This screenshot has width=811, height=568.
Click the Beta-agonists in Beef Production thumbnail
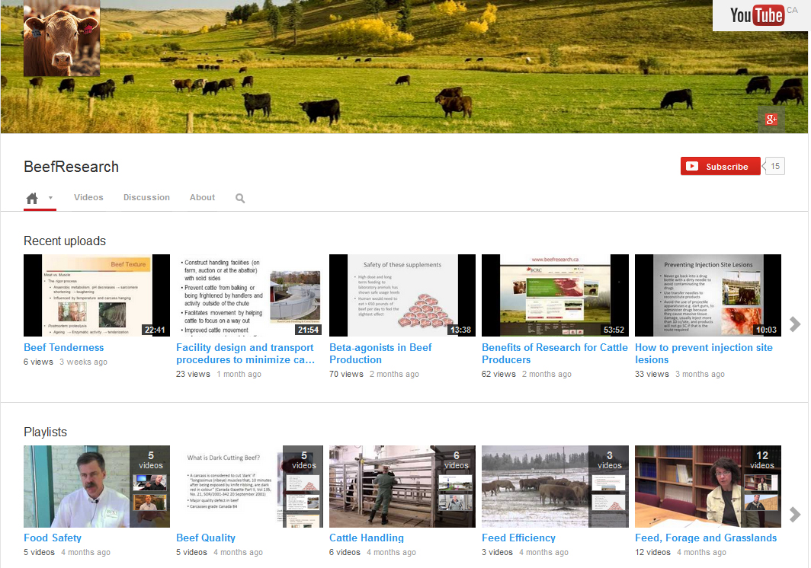402,295
